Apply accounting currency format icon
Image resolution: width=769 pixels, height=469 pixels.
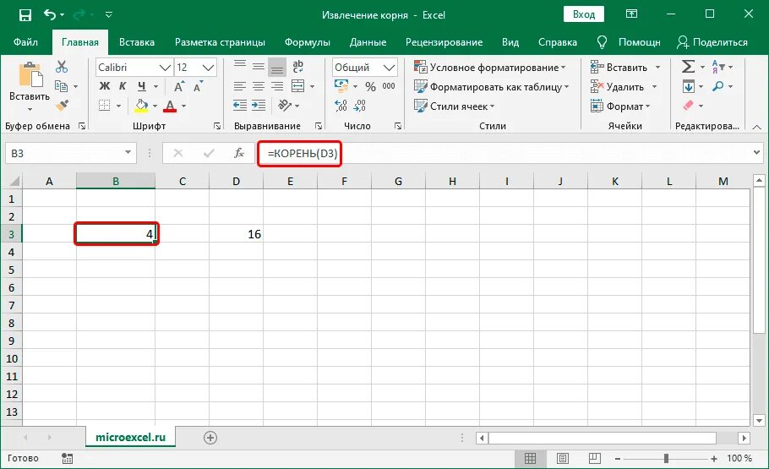[341, 86]
